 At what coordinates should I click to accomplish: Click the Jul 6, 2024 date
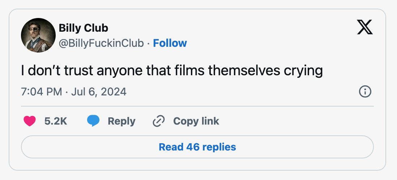99,91
